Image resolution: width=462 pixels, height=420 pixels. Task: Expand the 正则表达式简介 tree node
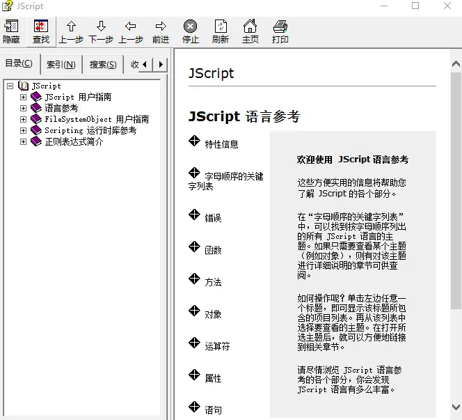point(23,142)
